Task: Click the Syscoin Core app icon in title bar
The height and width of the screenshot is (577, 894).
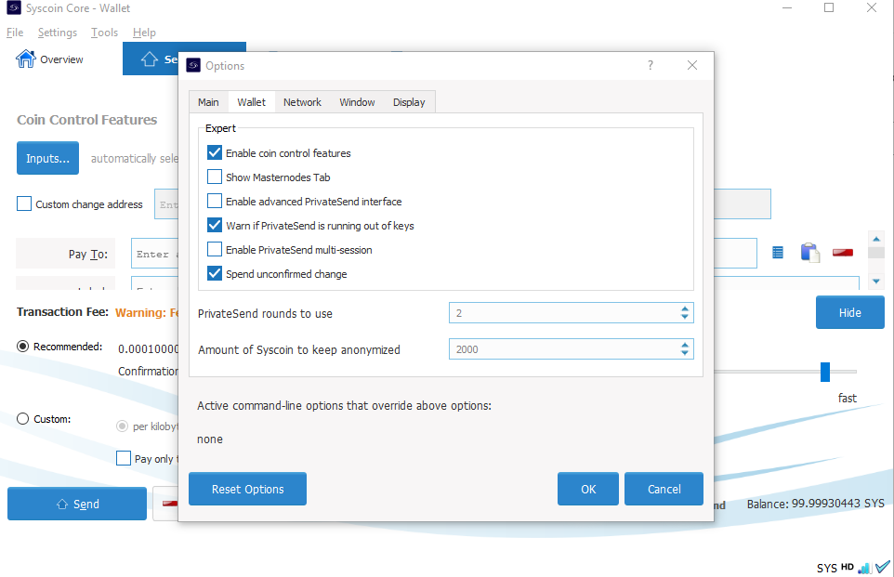Action: point(14,8)
